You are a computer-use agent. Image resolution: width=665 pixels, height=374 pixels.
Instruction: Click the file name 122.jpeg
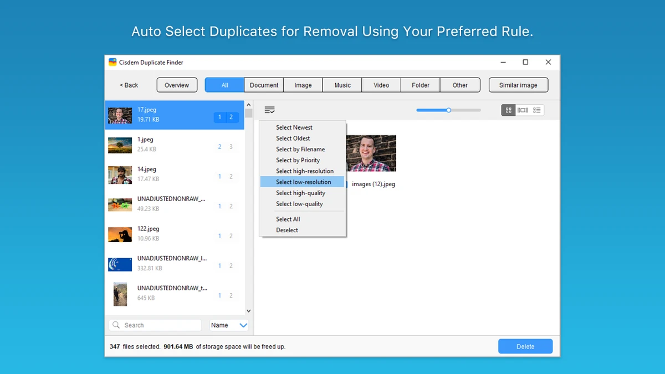[149, 228]
